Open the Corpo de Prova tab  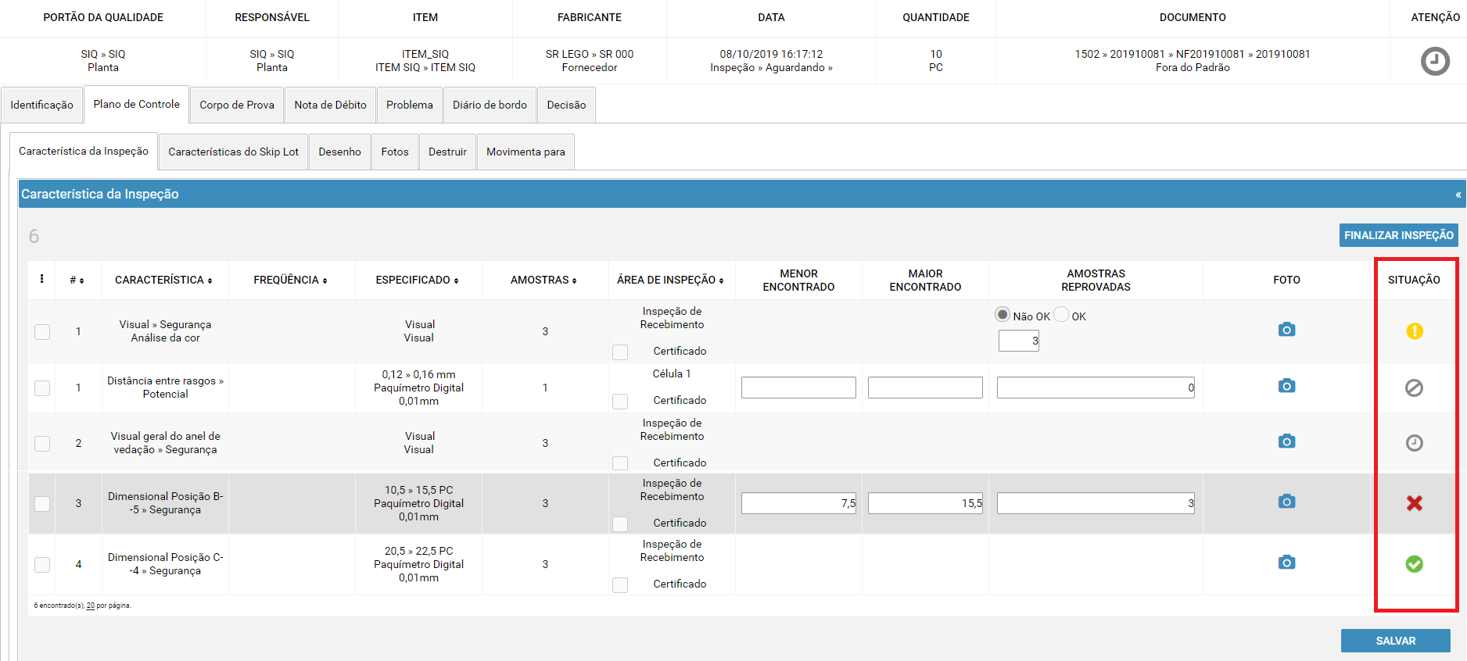click(x=237, y=105)
